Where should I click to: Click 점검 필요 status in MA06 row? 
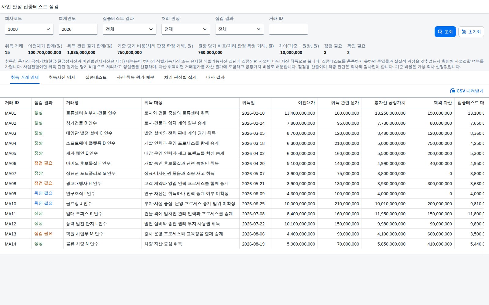click(43, 163)
